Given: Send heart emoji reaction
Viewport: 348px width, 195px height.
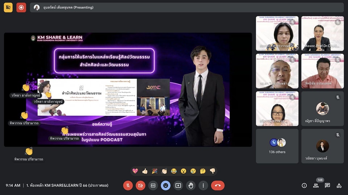Looking at the screenshot, I should [x=135, y=171].
